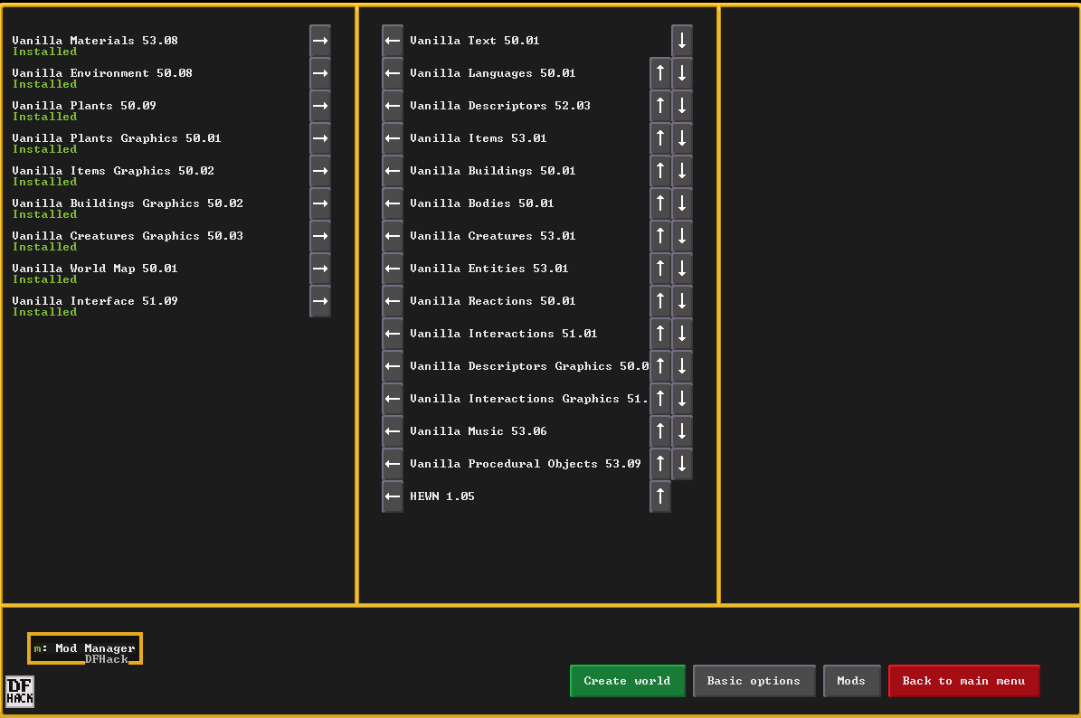Screen dimensions: 1081x718
Task: Remove Vanilla Creatures 53.01 with left arrow
Action: pyautogui.click(x=393, y=236)
